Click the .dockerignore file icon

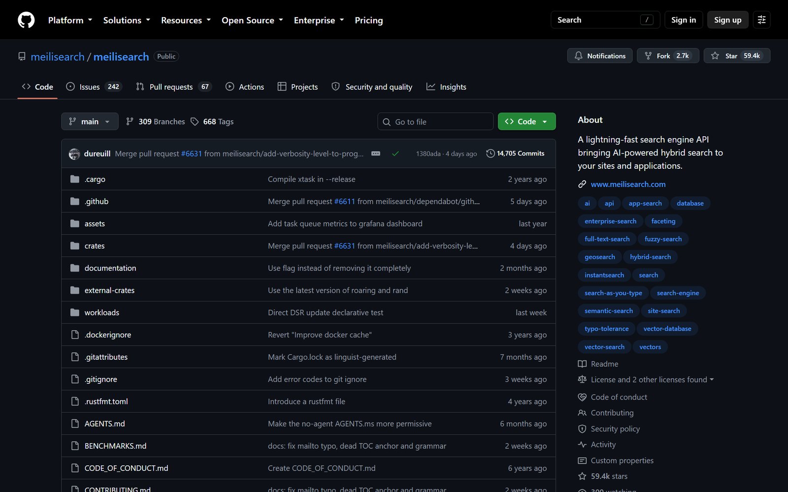tap(75, 335)
